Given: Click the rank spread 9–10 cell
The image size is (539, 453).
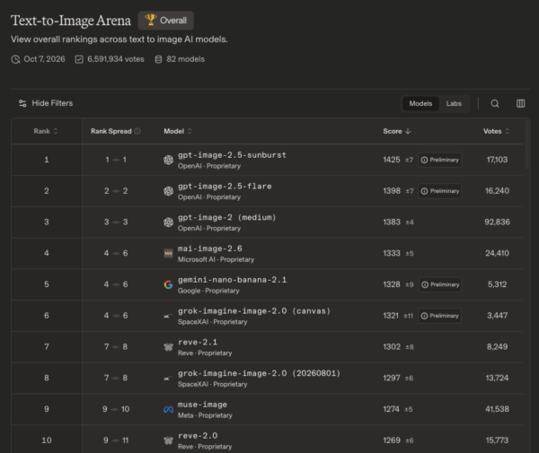Looking at the screenshot, I should (116, 409).
